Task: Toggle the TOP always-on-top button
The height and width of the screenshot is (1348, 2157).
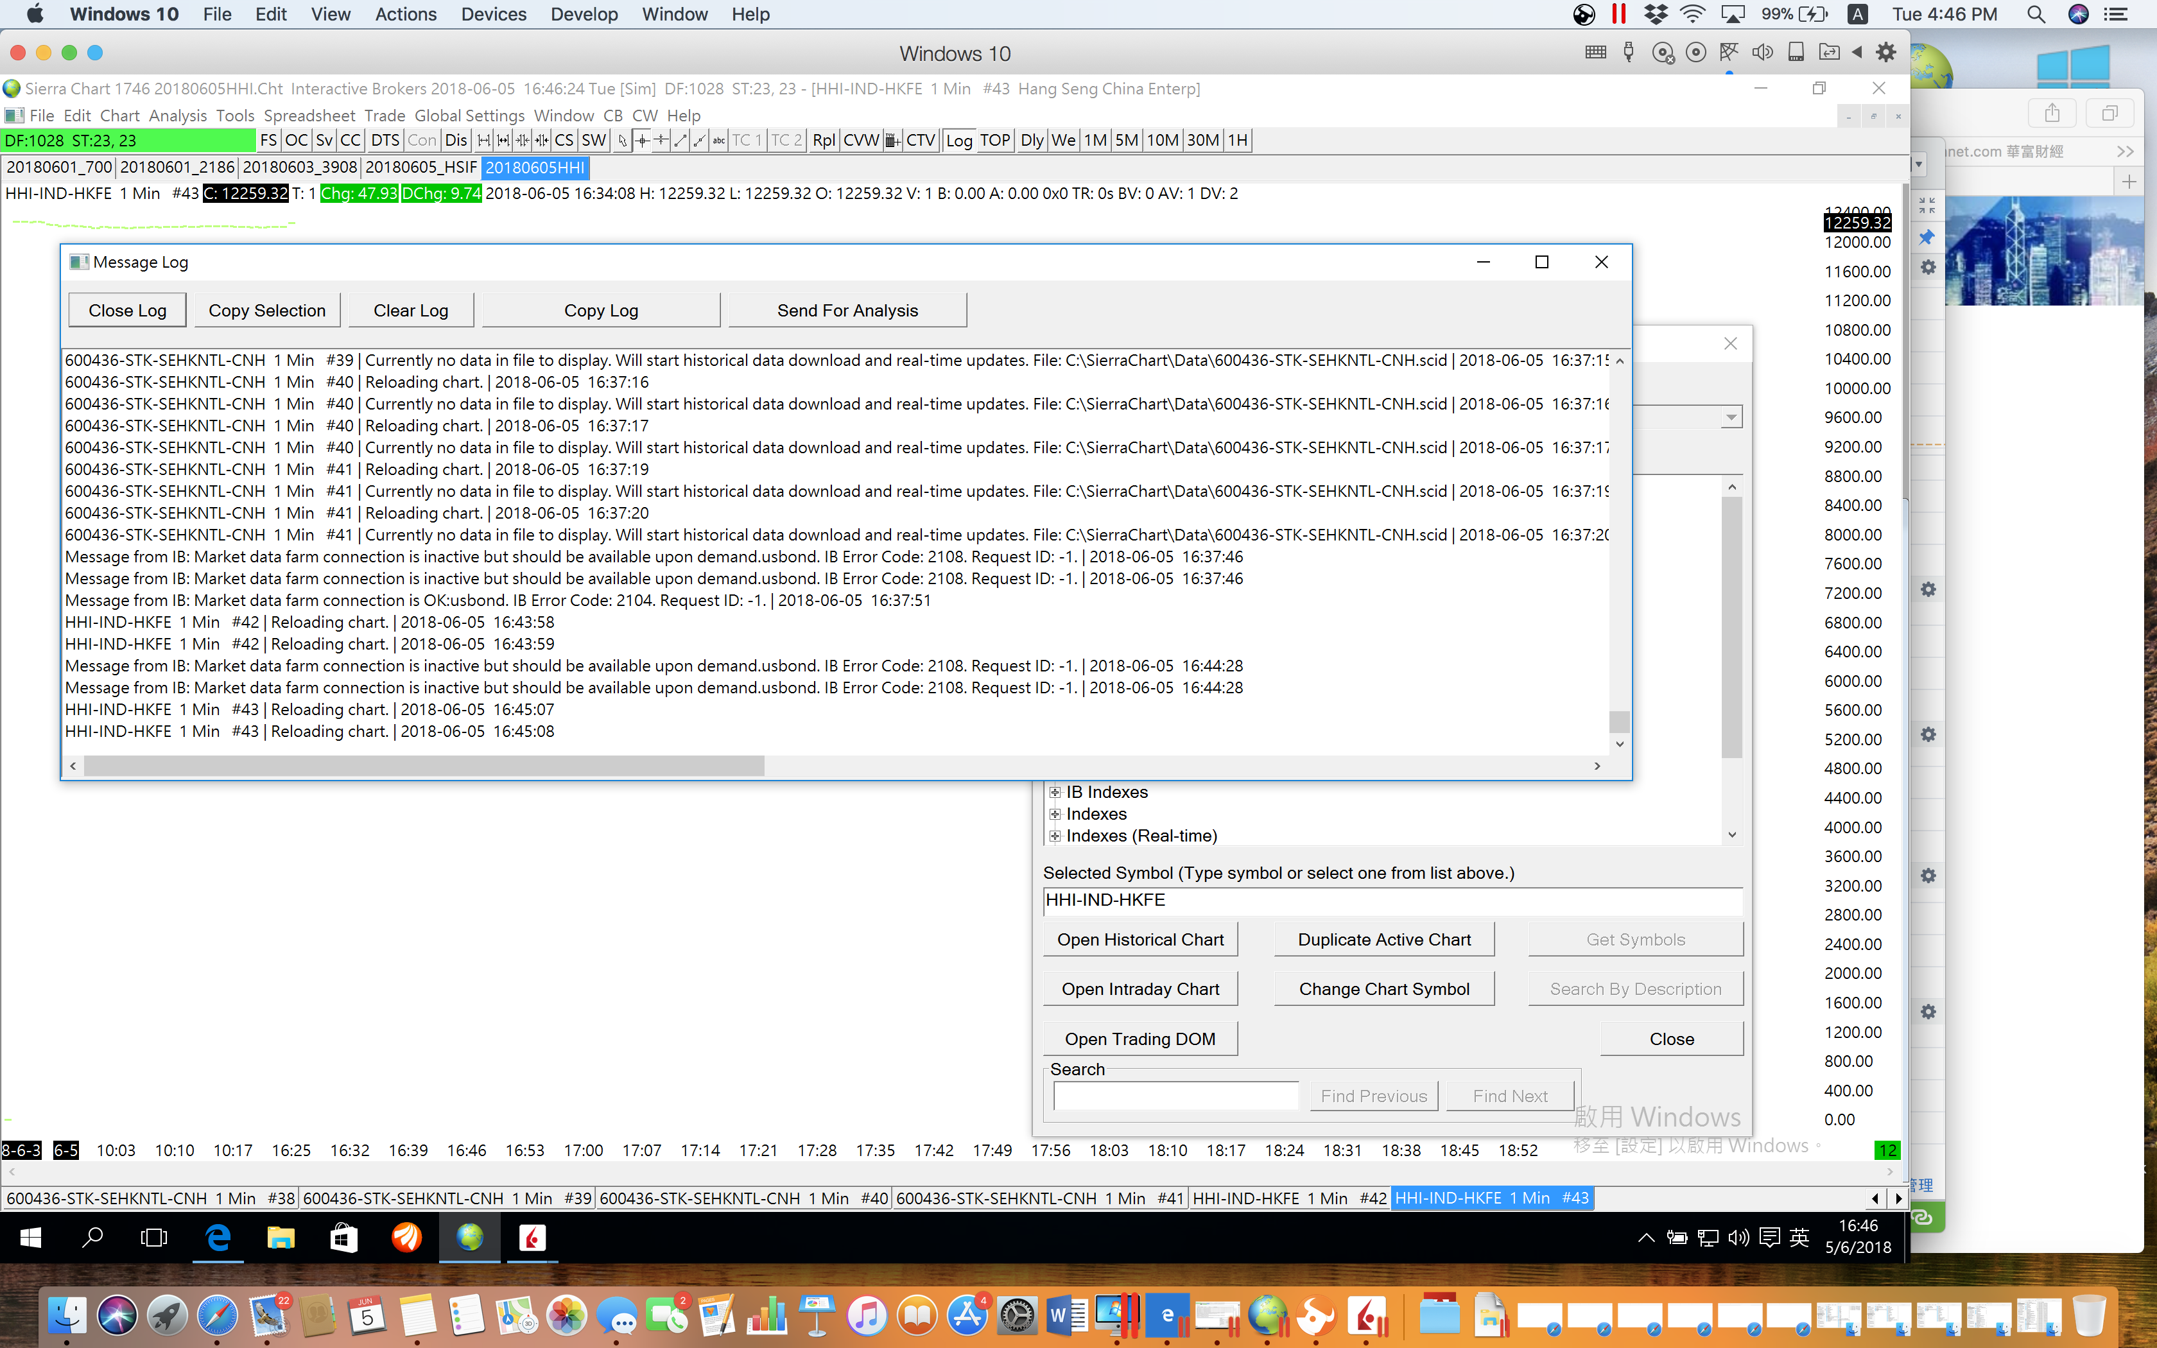Action: 994,140
